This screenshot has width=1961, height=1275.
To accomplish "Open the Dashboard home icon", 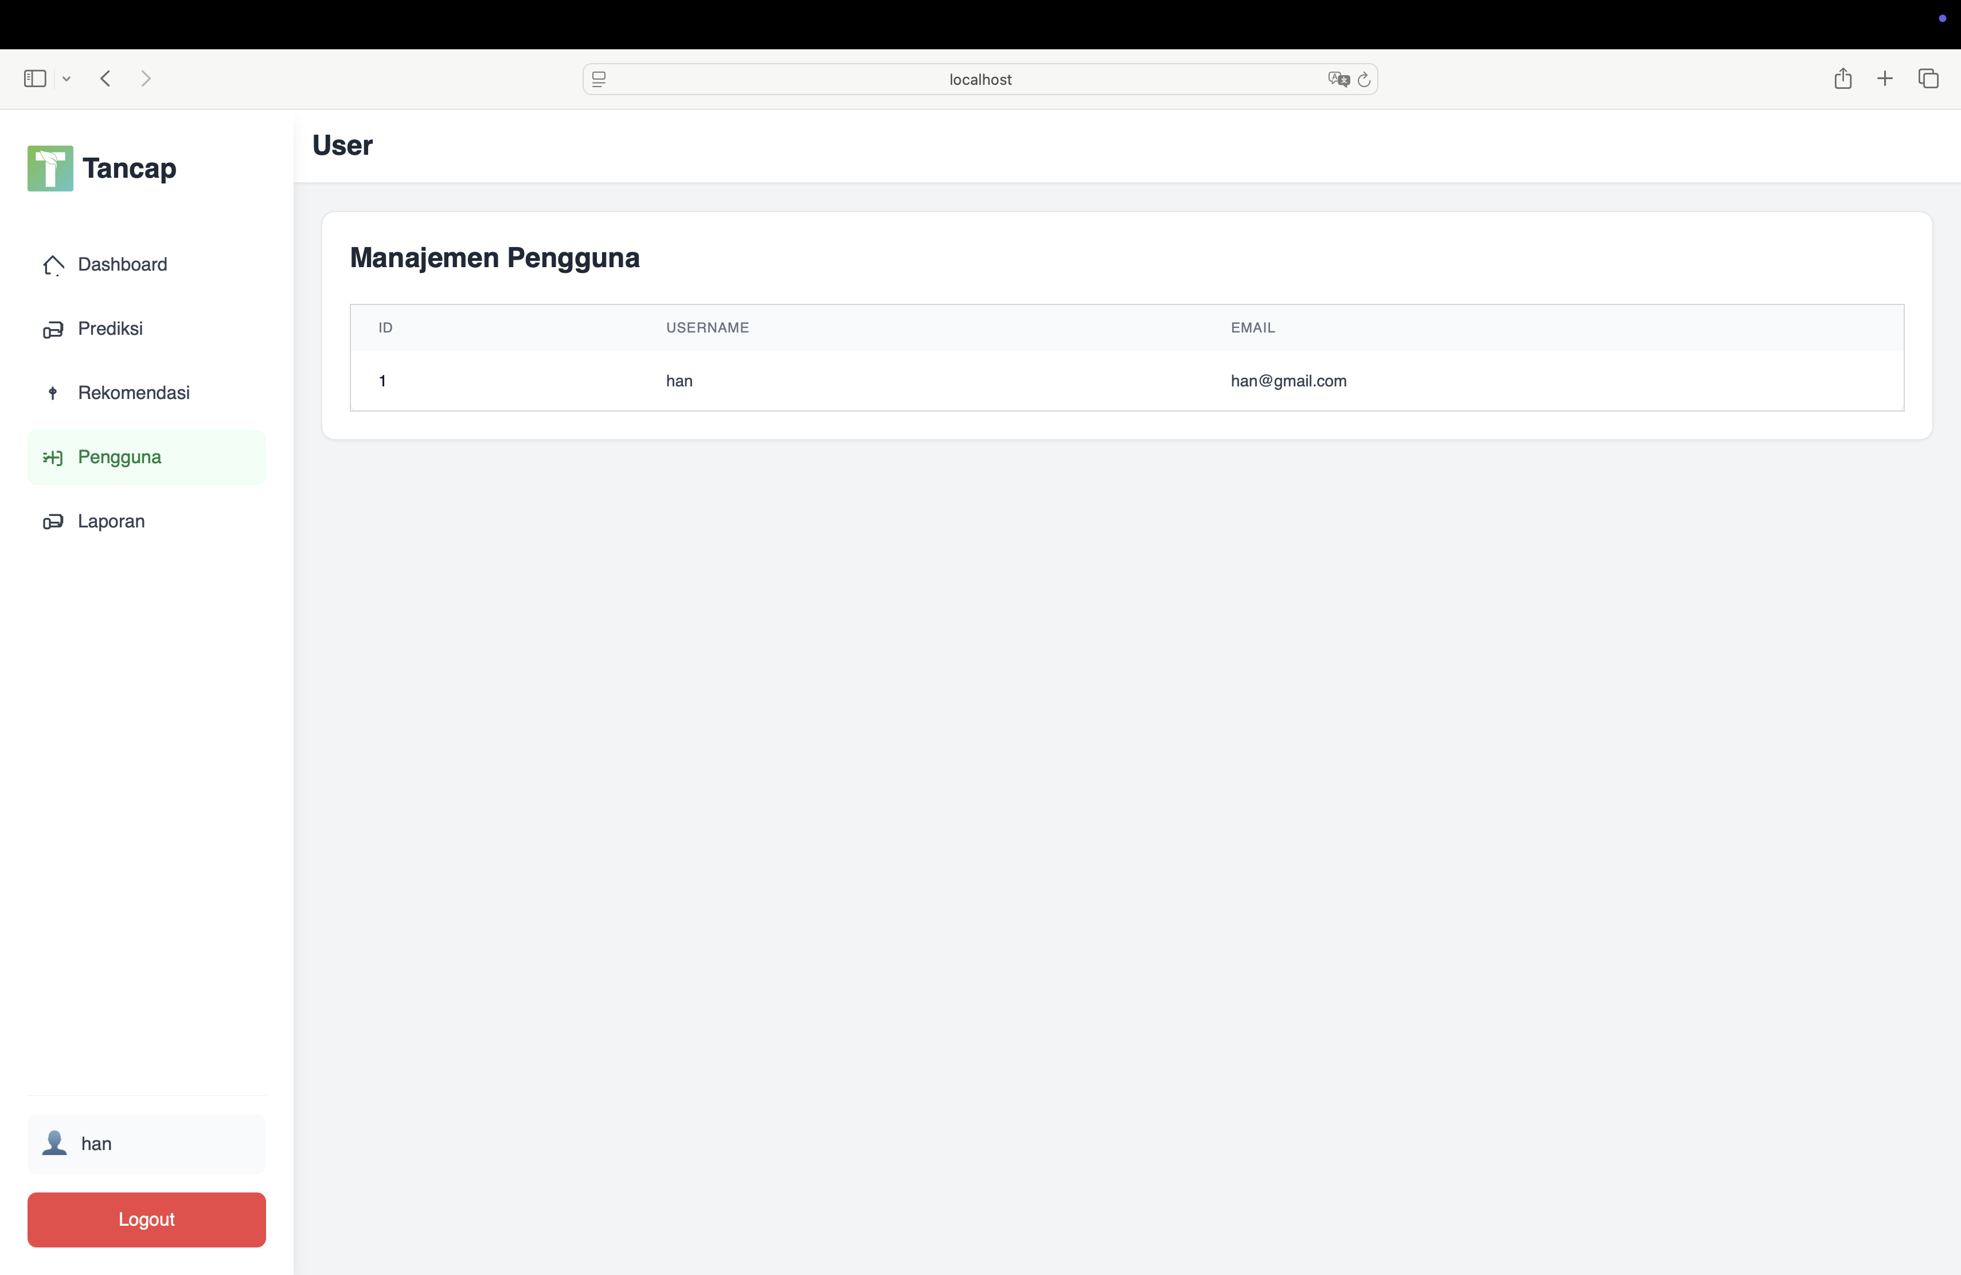I will (53, 265).
